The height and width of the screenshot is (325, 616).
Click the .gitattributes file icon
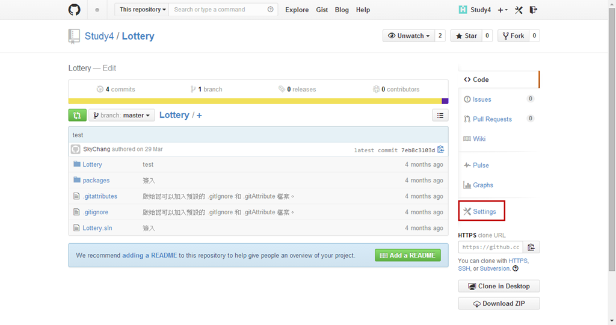click(x=76, y=196)
